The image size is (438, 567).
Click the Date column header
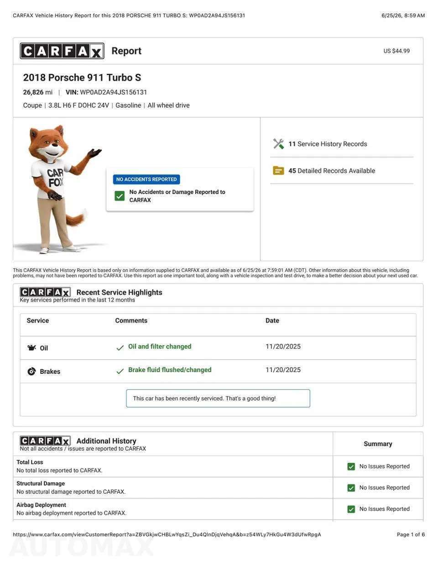coord(272,320)
